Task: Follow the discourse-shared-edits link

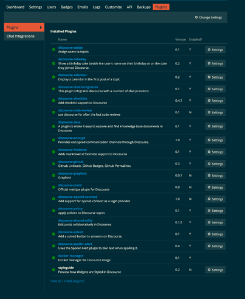Action: (75, 220)
